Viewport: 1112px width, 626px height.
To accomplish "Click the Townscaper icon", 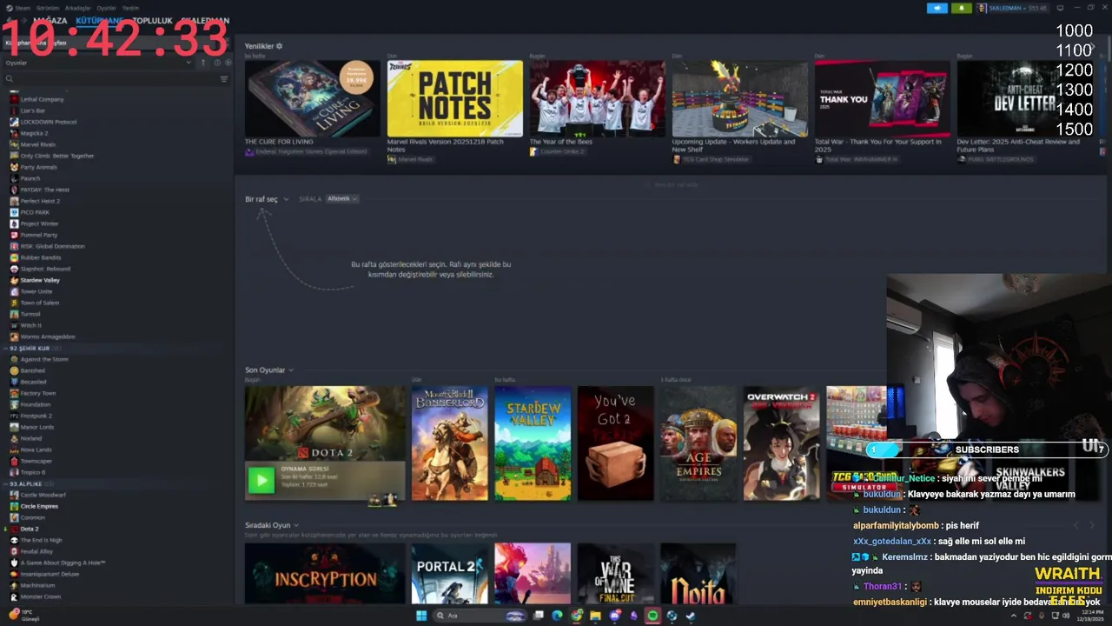I will click(14, 461).
